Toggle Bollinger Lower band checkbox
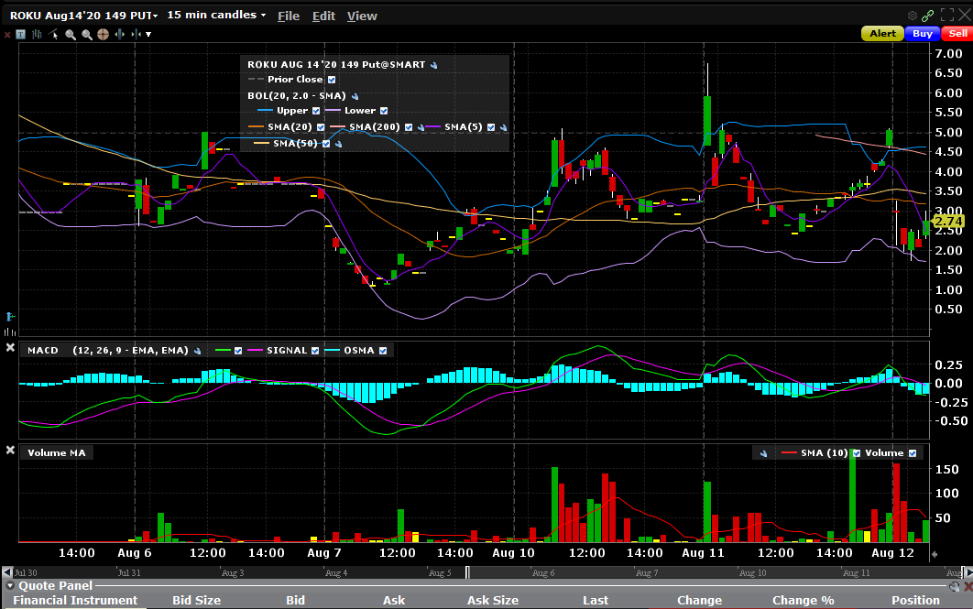Image resolution: width=973 pixels, height=609 pixels. click(x=384, y=111)
